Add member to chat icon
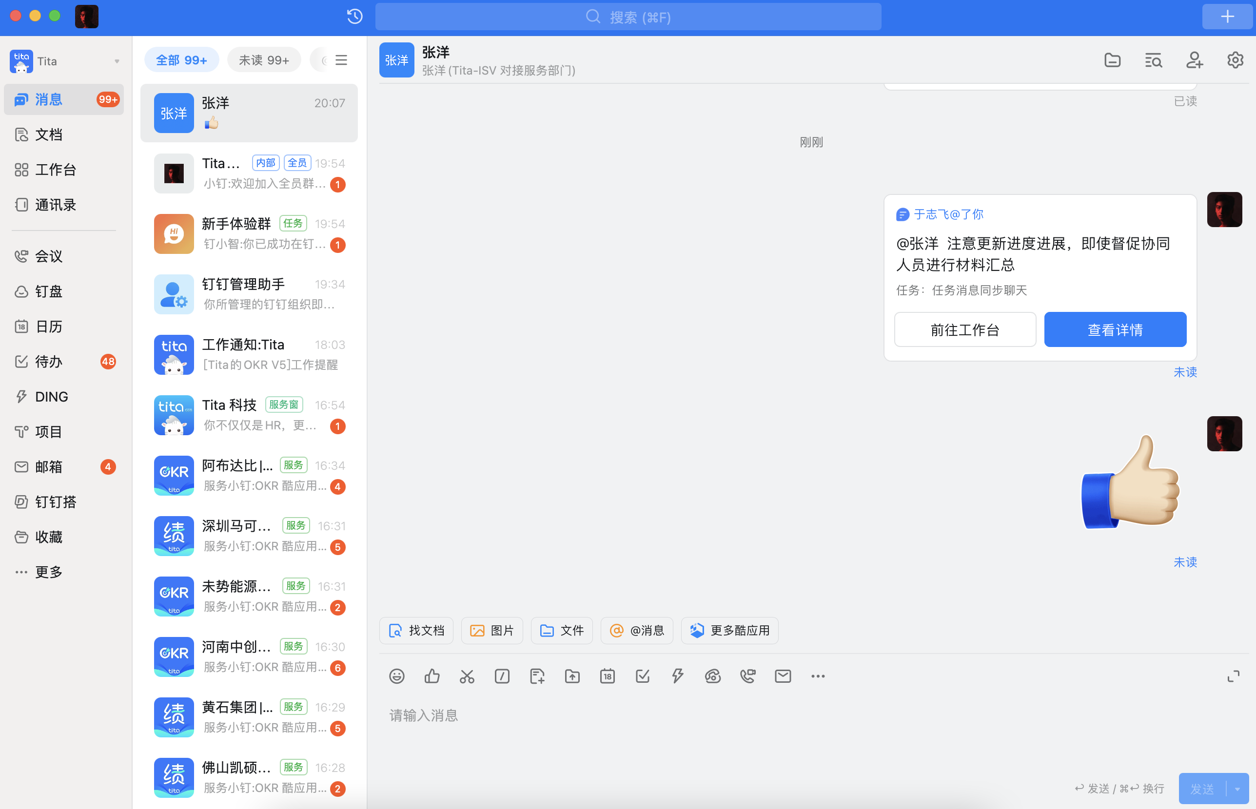The height and width of the screenshot is (809, 1256). pos(1194,60)
